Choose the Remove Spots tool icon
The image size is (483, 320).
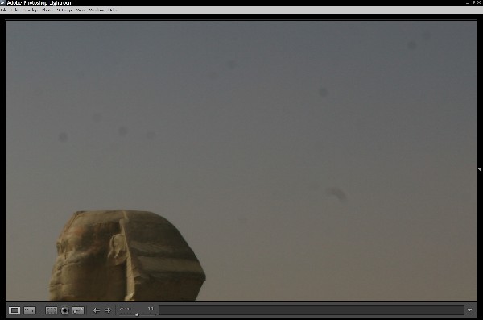click(x=78, y=310)
